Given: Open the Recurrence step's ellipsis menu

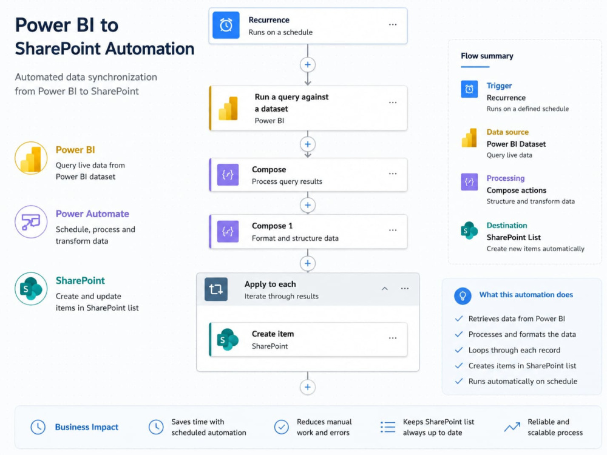Looking at the screenshot, I should (393, 25).
